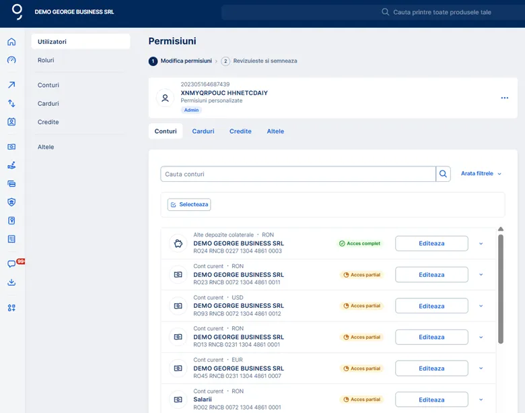Image resolution: width=525 pixels, height=413 pixels.
Task: Open three-dot menu on user card
Action: 504,98
